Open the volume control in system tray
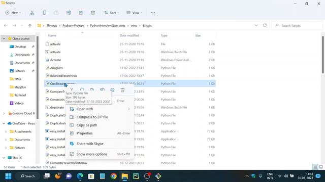The width and height of the screenshot is (325, 182). tap(286, 176)
